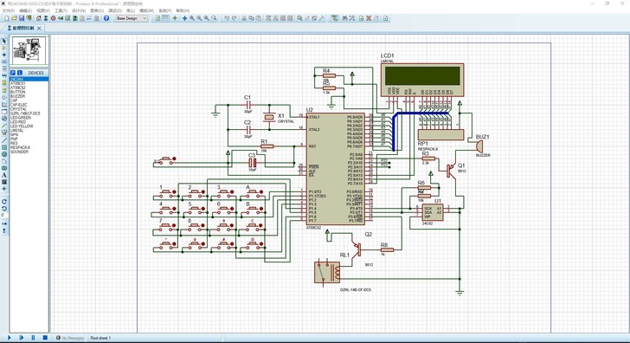630x343 pixels.
Task: Select CRYSTAL in the devices list
Action: coord(18,109)
